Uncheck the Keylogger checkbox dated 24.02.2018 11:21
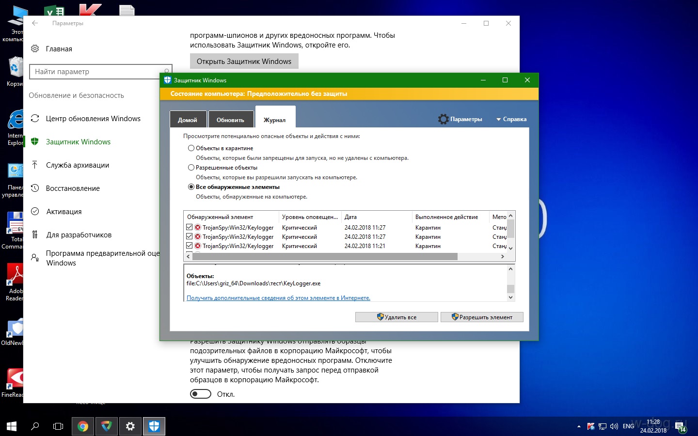Screen dimensions: 698x436 point(190,246)
